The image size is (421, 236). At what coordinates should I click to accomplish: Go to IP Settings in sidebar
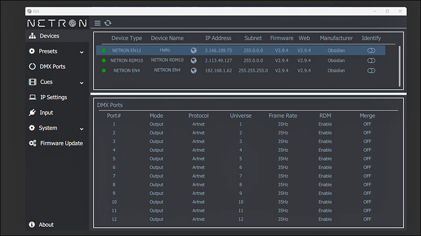click(x=53, y=97)
